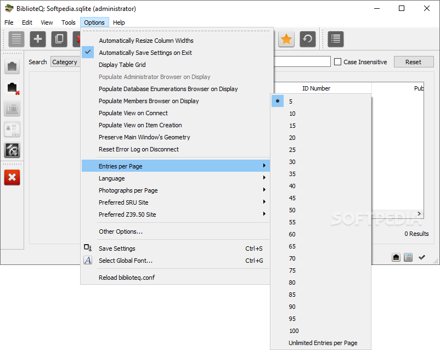Click the connect database sidebar icon

tap(12, 66)
